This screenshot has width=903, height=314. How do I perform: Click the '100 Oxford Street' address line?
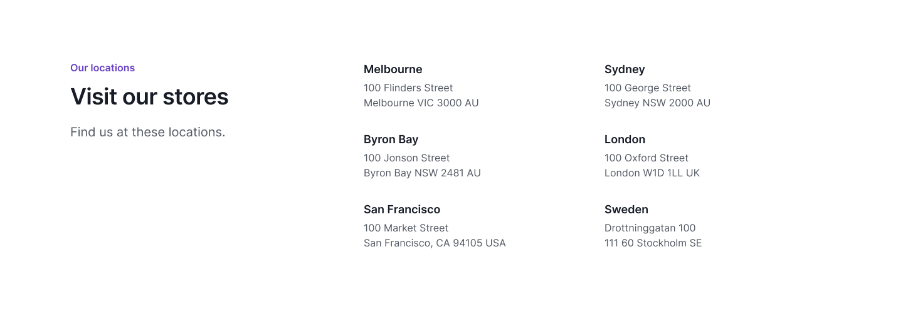coord(647,158)
